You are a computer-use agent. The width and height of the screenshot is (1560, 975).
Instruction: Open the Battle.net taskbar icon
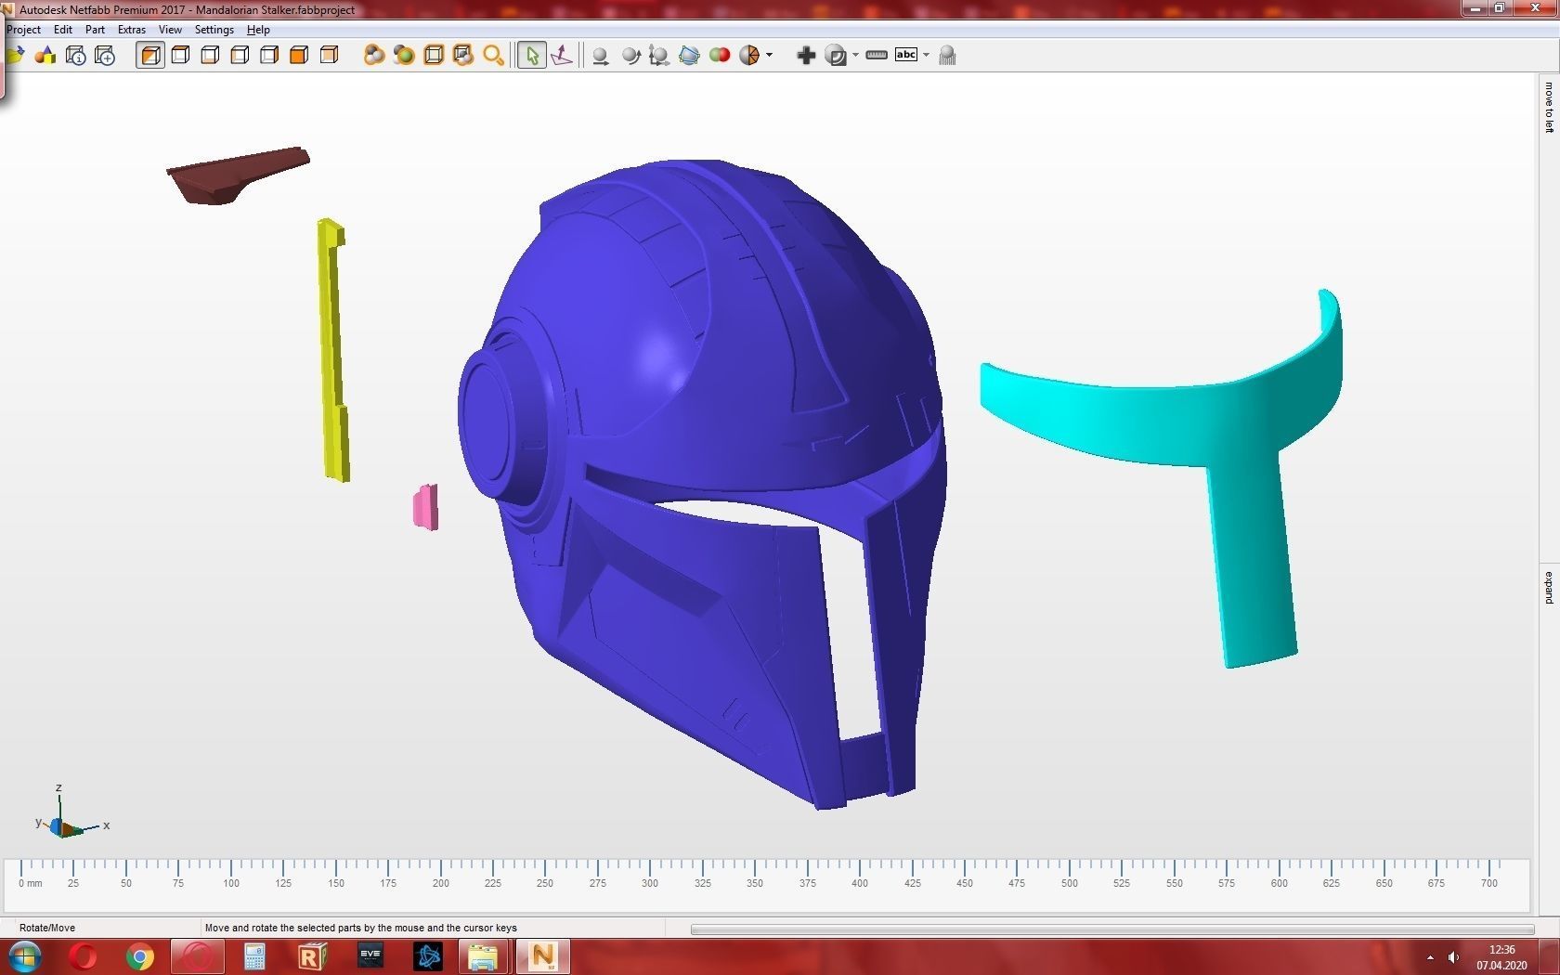tap(428, 956)
